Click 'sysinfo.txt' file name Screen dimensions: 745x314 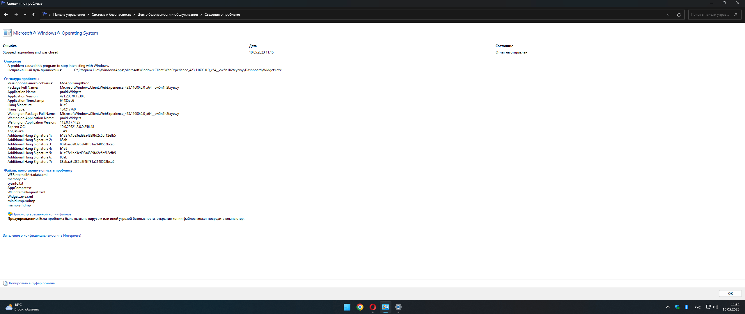[x=15, y=183]
